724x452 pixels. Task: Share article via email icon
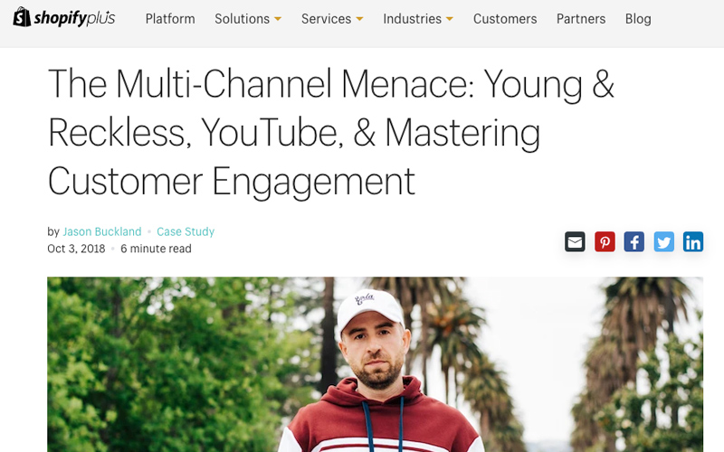click(575, 241)
